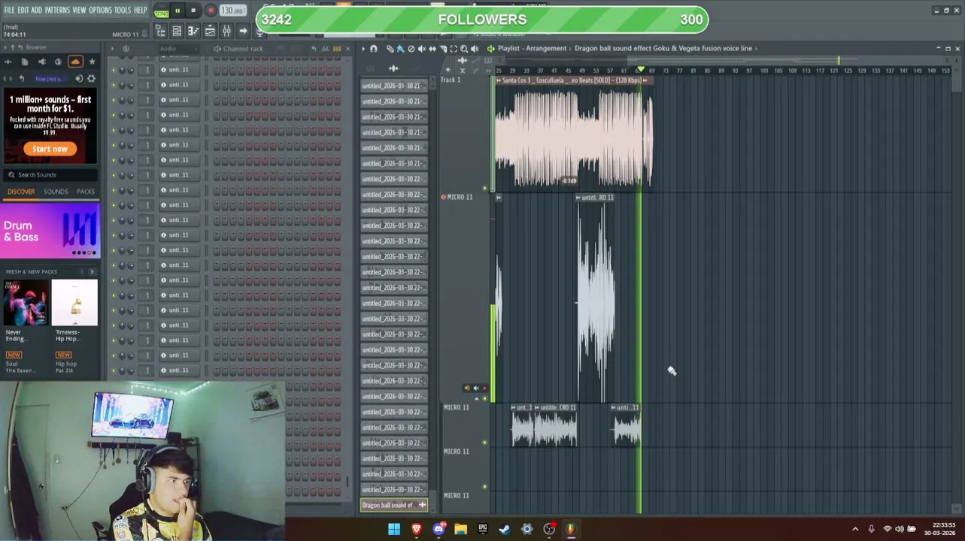The height and width of the screenshot is (541, 965).
Task: Click the 130 tempo field
Action: pyautogui.click(x=233, y=11)
